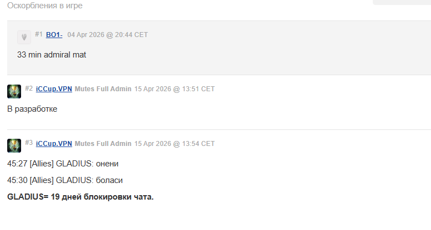The image size is (431, 230).
Task: Open BO1- user profile link
Action: pos(54,35)
